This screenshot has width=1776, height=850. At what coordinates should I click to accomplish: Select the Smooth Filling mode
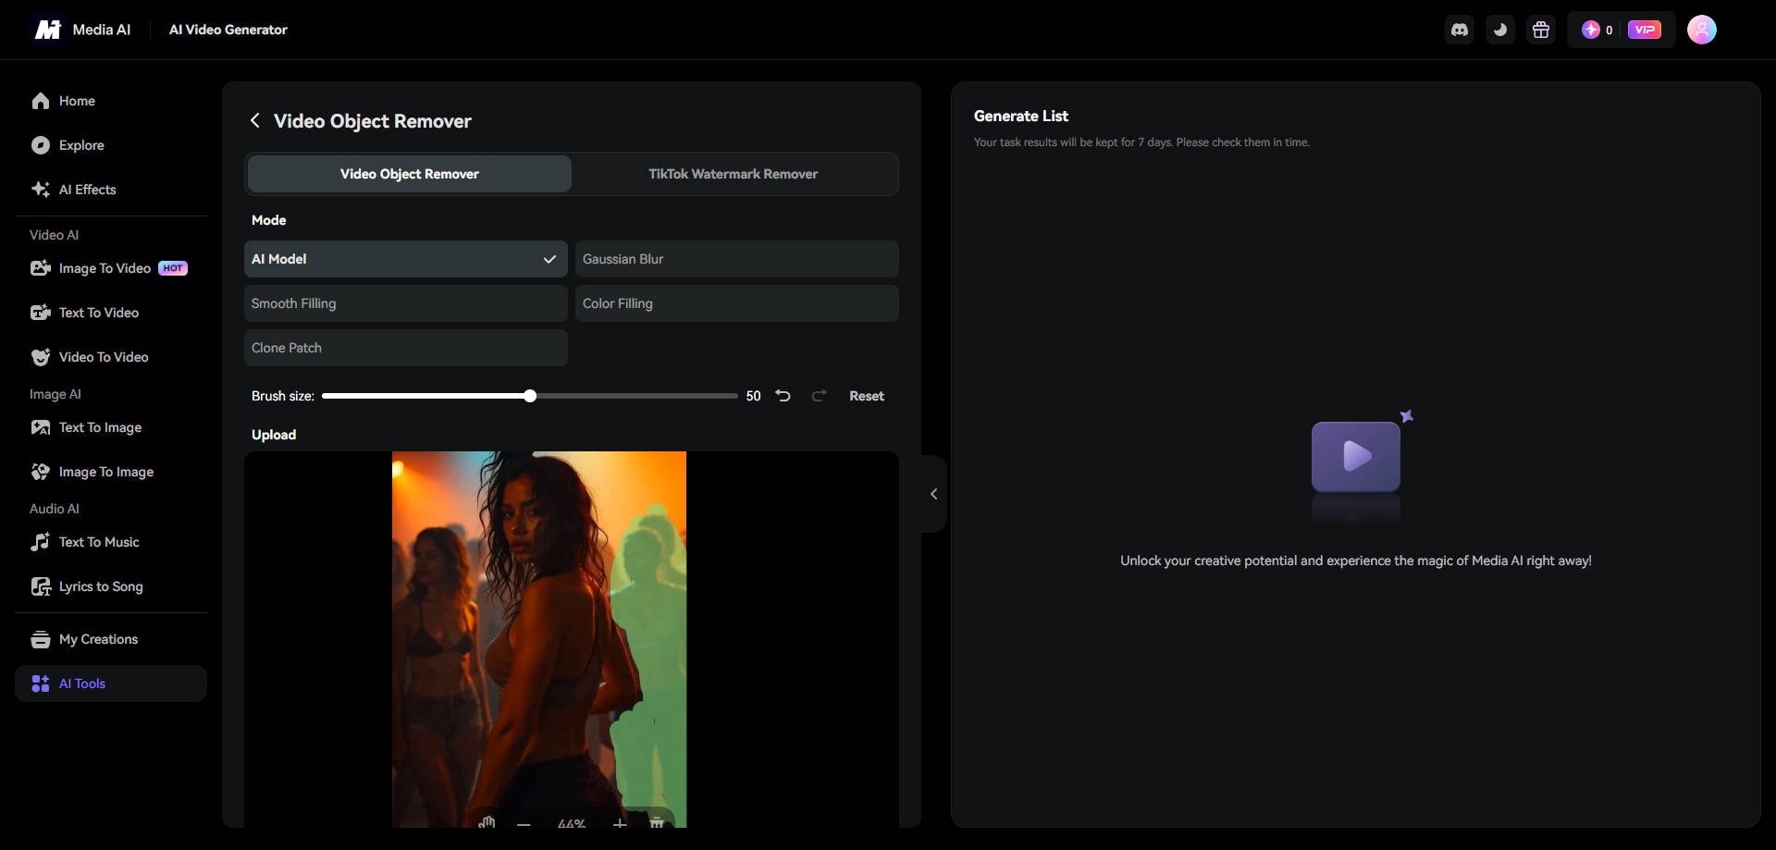pyautogui.click(x=406, y=303)
